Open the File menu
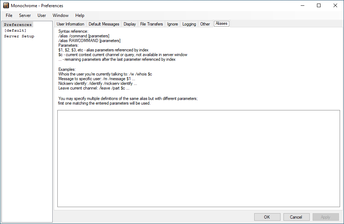The width and height of the screenshot is (344, 224). [x=9, y=15]
